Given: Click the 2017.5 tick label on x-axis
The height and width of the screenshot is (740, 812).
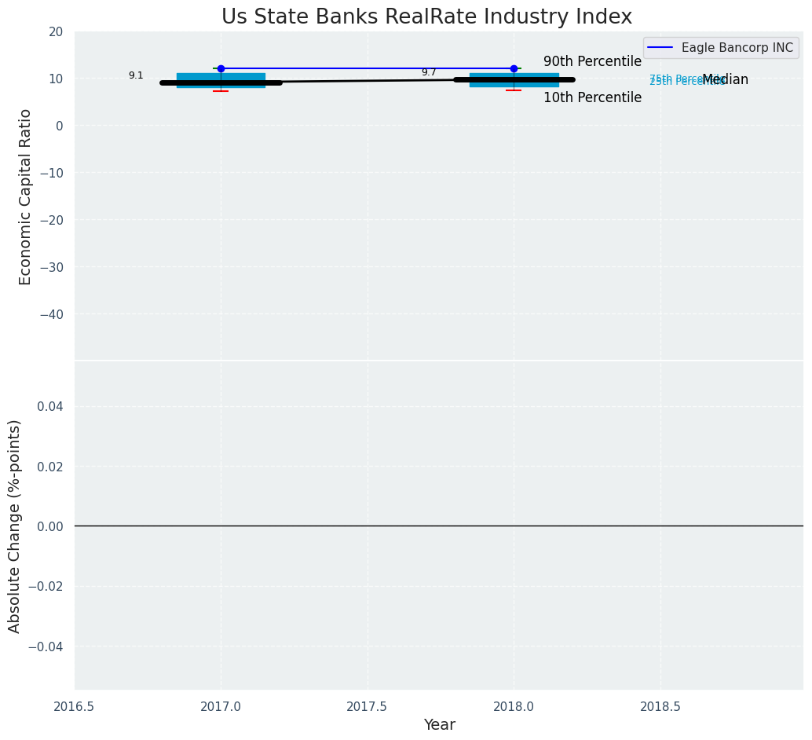Looking at the screenshot, I should click(367, 706).
